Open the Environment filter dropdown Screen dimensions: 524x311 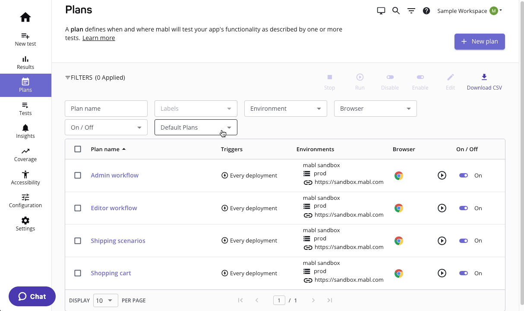tap(286, 109)
